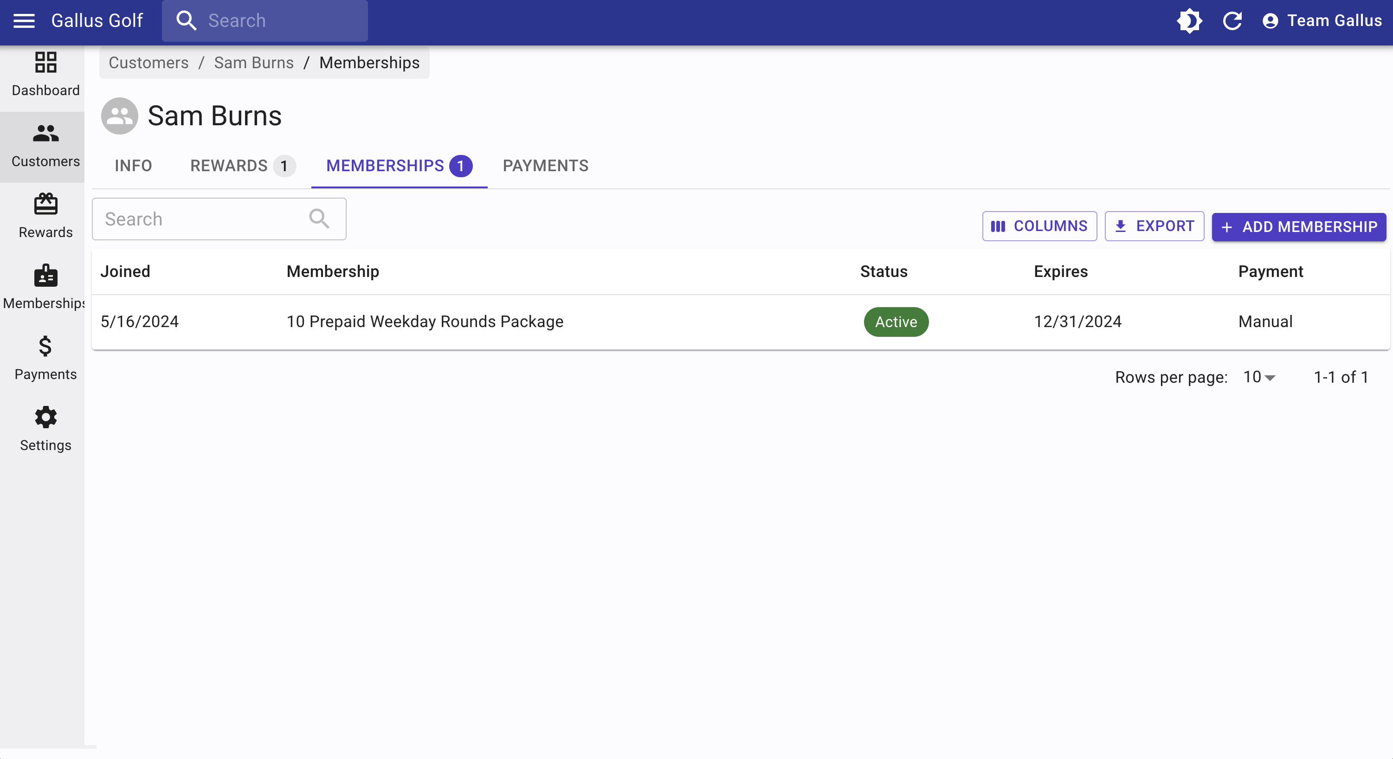Click the Sam Burns page heading

pyautogui.click(x=215, y=116)
